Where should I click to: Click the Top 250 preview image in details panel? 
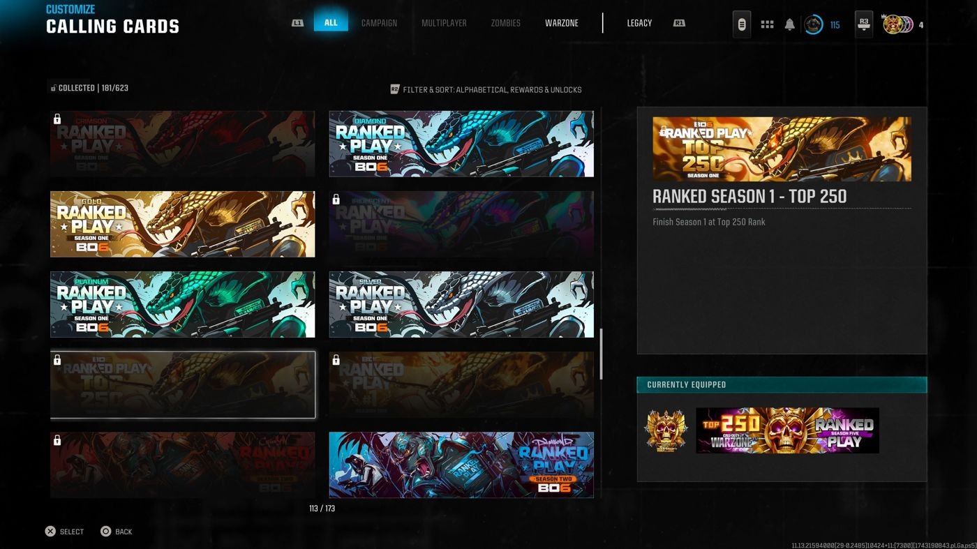pyautogui.click(x=782, y=149)
